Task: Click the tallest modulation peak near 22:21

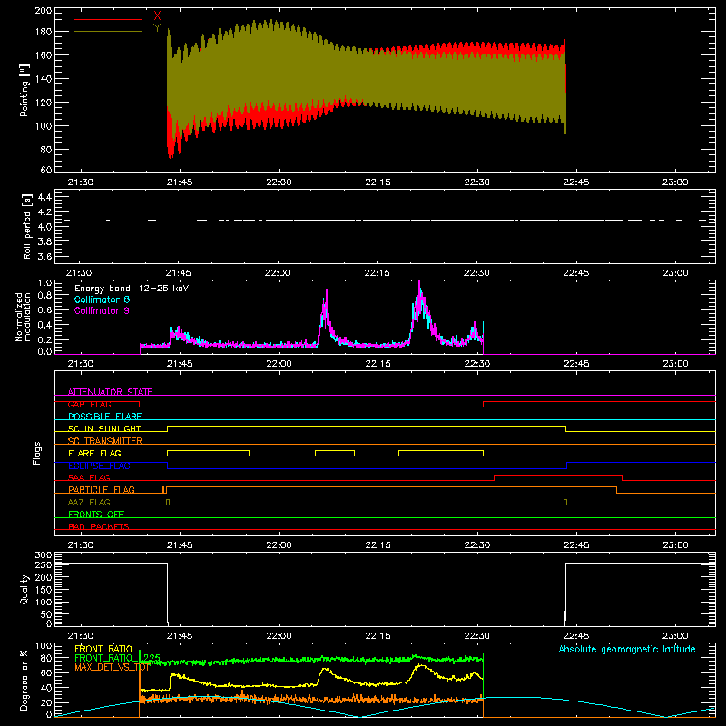Action: (419, 289)
